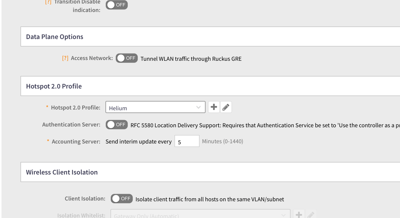Screen dimensions: 400x218
Task: Click the Isolation Whitelist edit pencil
Action: click(x=311, y=214)
